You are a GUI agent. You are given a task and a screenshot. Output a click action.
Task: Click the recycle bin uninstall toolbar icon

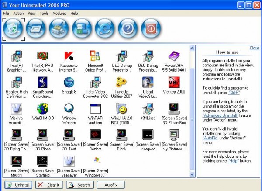tap(13, 29)
